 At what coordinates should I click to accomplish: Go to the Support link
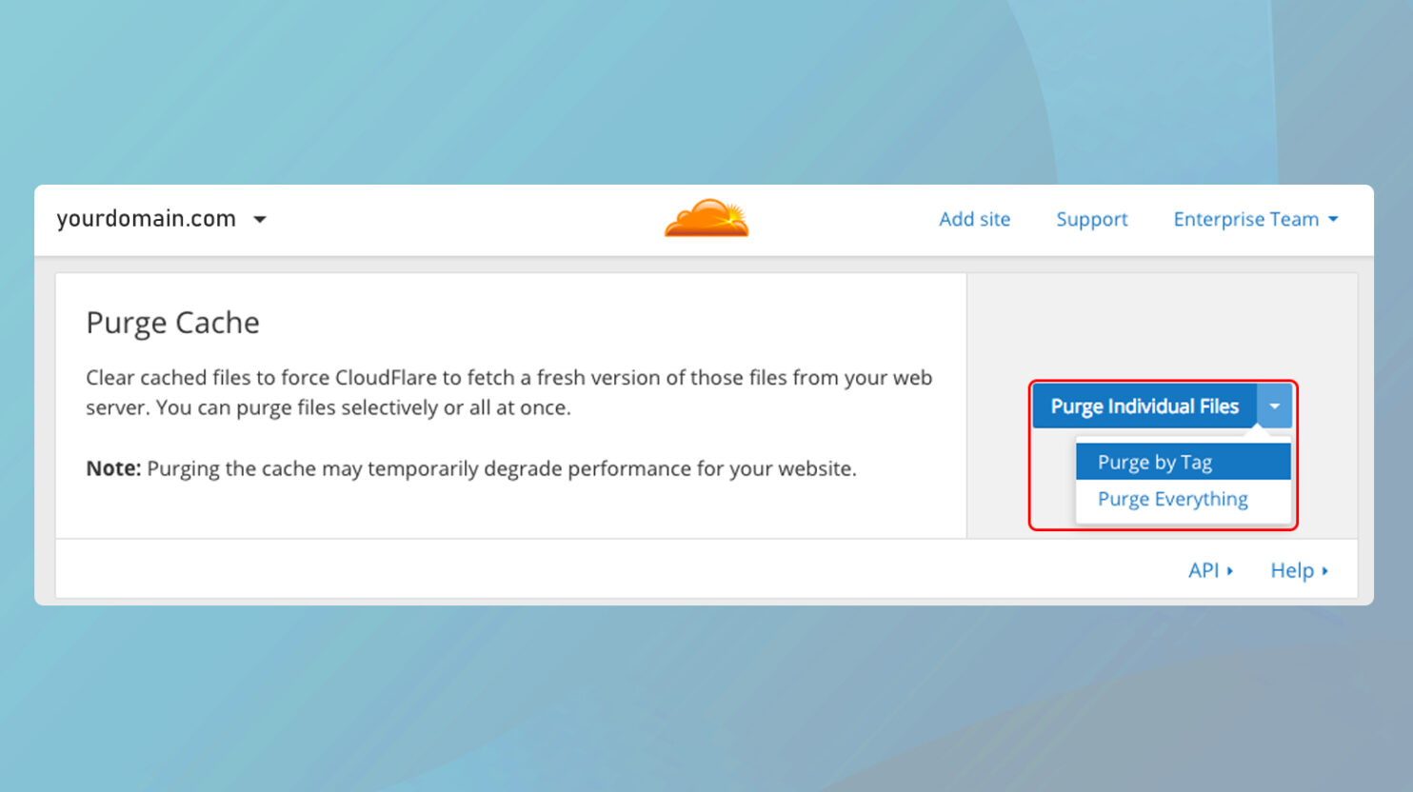pyautogui.click(x=1091, y=219)
